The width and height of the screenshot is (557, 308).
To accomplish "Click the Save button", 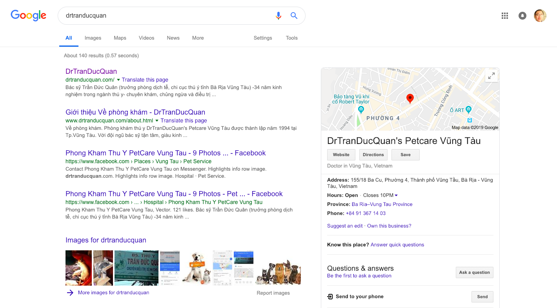I will click(x=406, y=155).
